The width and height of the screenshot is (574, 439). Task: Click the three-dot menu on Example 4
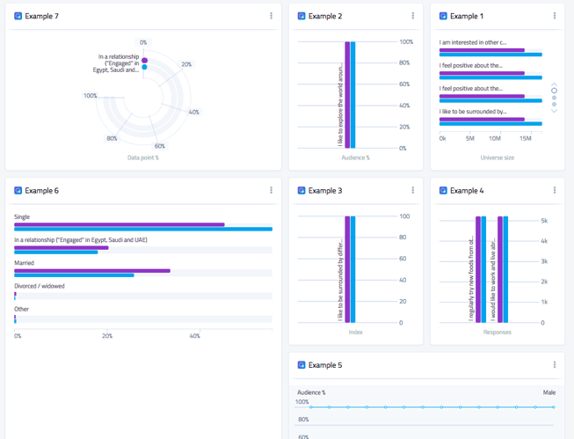(554, 190)
